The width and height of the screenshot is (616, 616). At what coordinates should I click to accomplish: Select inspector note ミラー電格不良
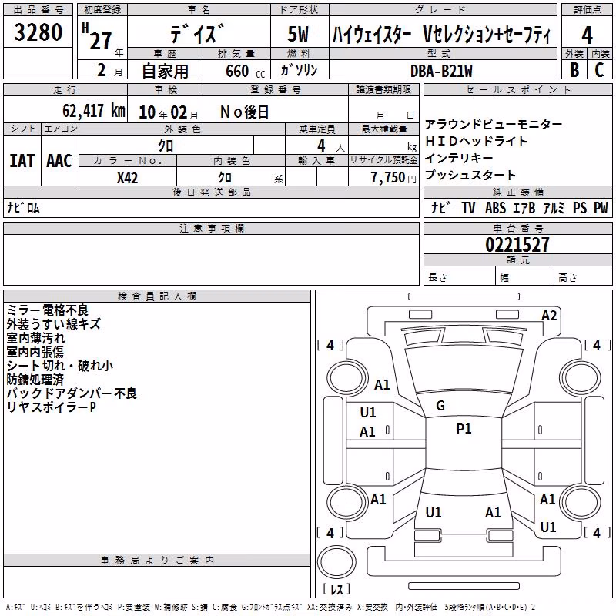[x=48, y=310]
